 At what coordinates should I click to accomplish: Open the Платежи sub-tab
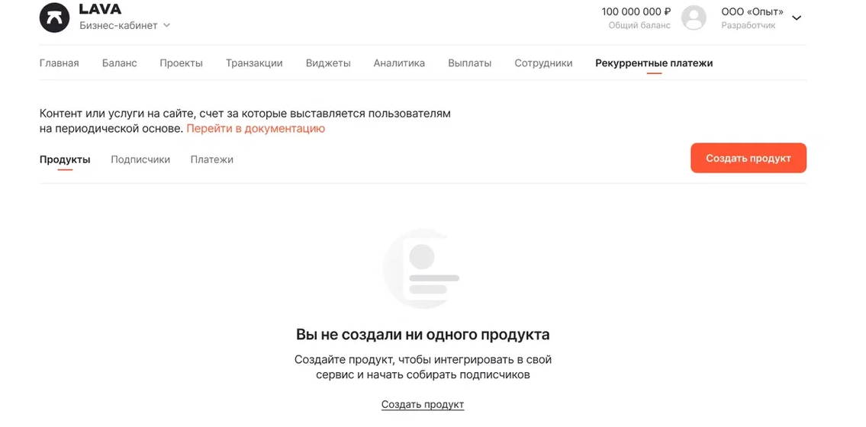(212, 159)
